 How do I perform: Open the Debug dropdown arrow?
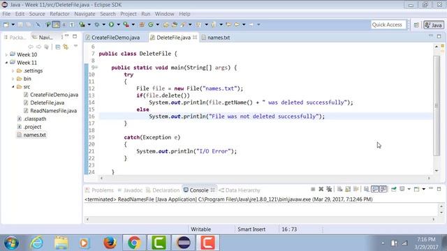click(104, 25)
